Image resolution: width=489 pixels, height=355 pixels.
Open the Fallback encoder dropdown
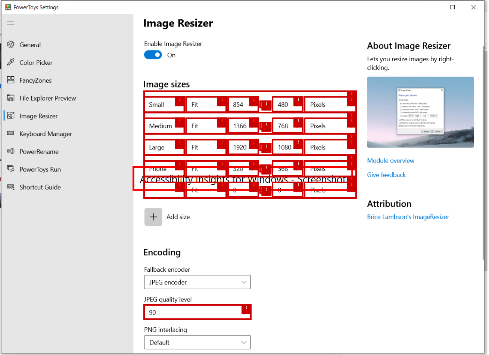click(x=197, y=282)
